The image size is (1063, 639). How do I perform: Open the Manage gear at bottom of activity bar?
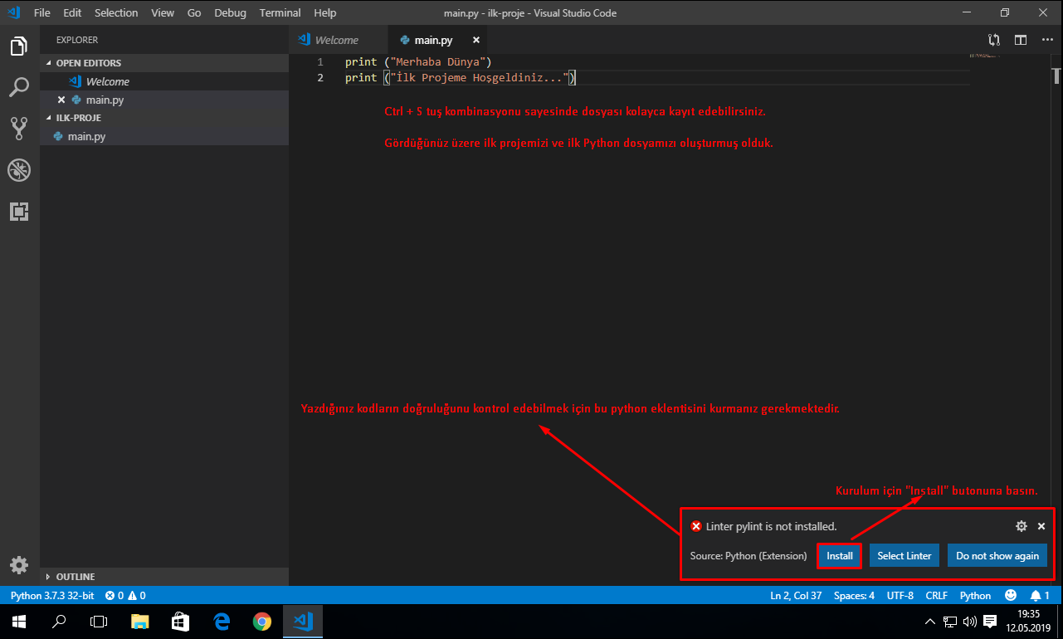point(19,565)
